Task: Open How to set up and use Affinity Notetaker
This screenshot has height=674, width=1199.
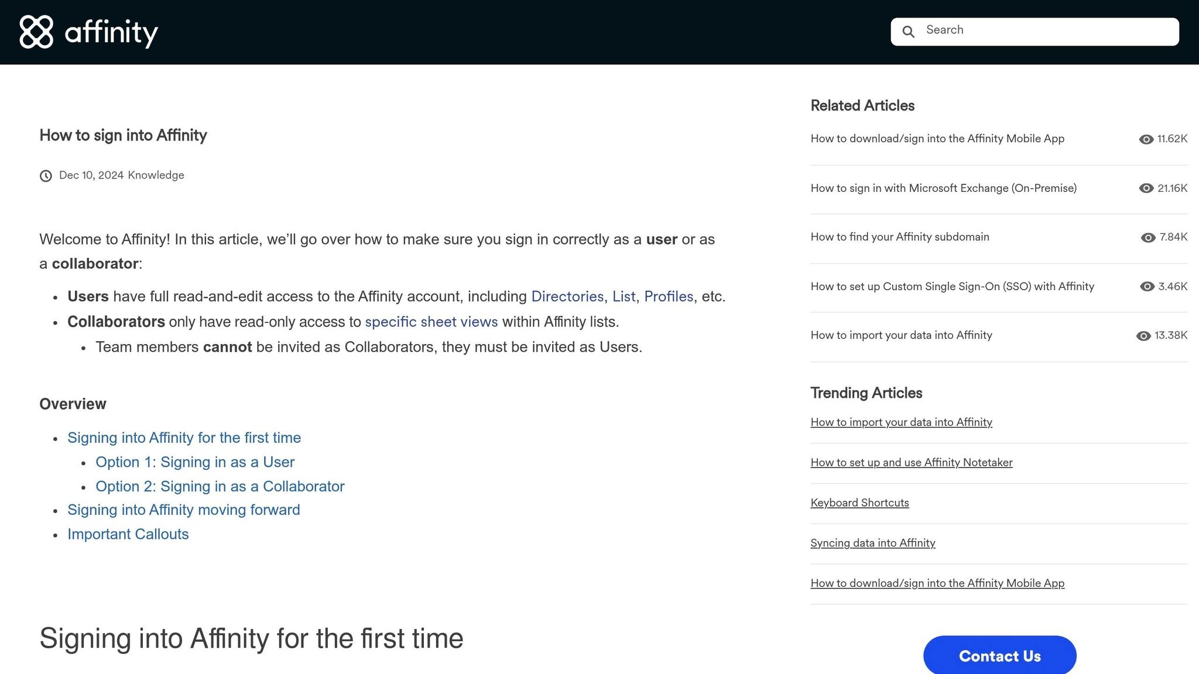Action: point(911,463)
